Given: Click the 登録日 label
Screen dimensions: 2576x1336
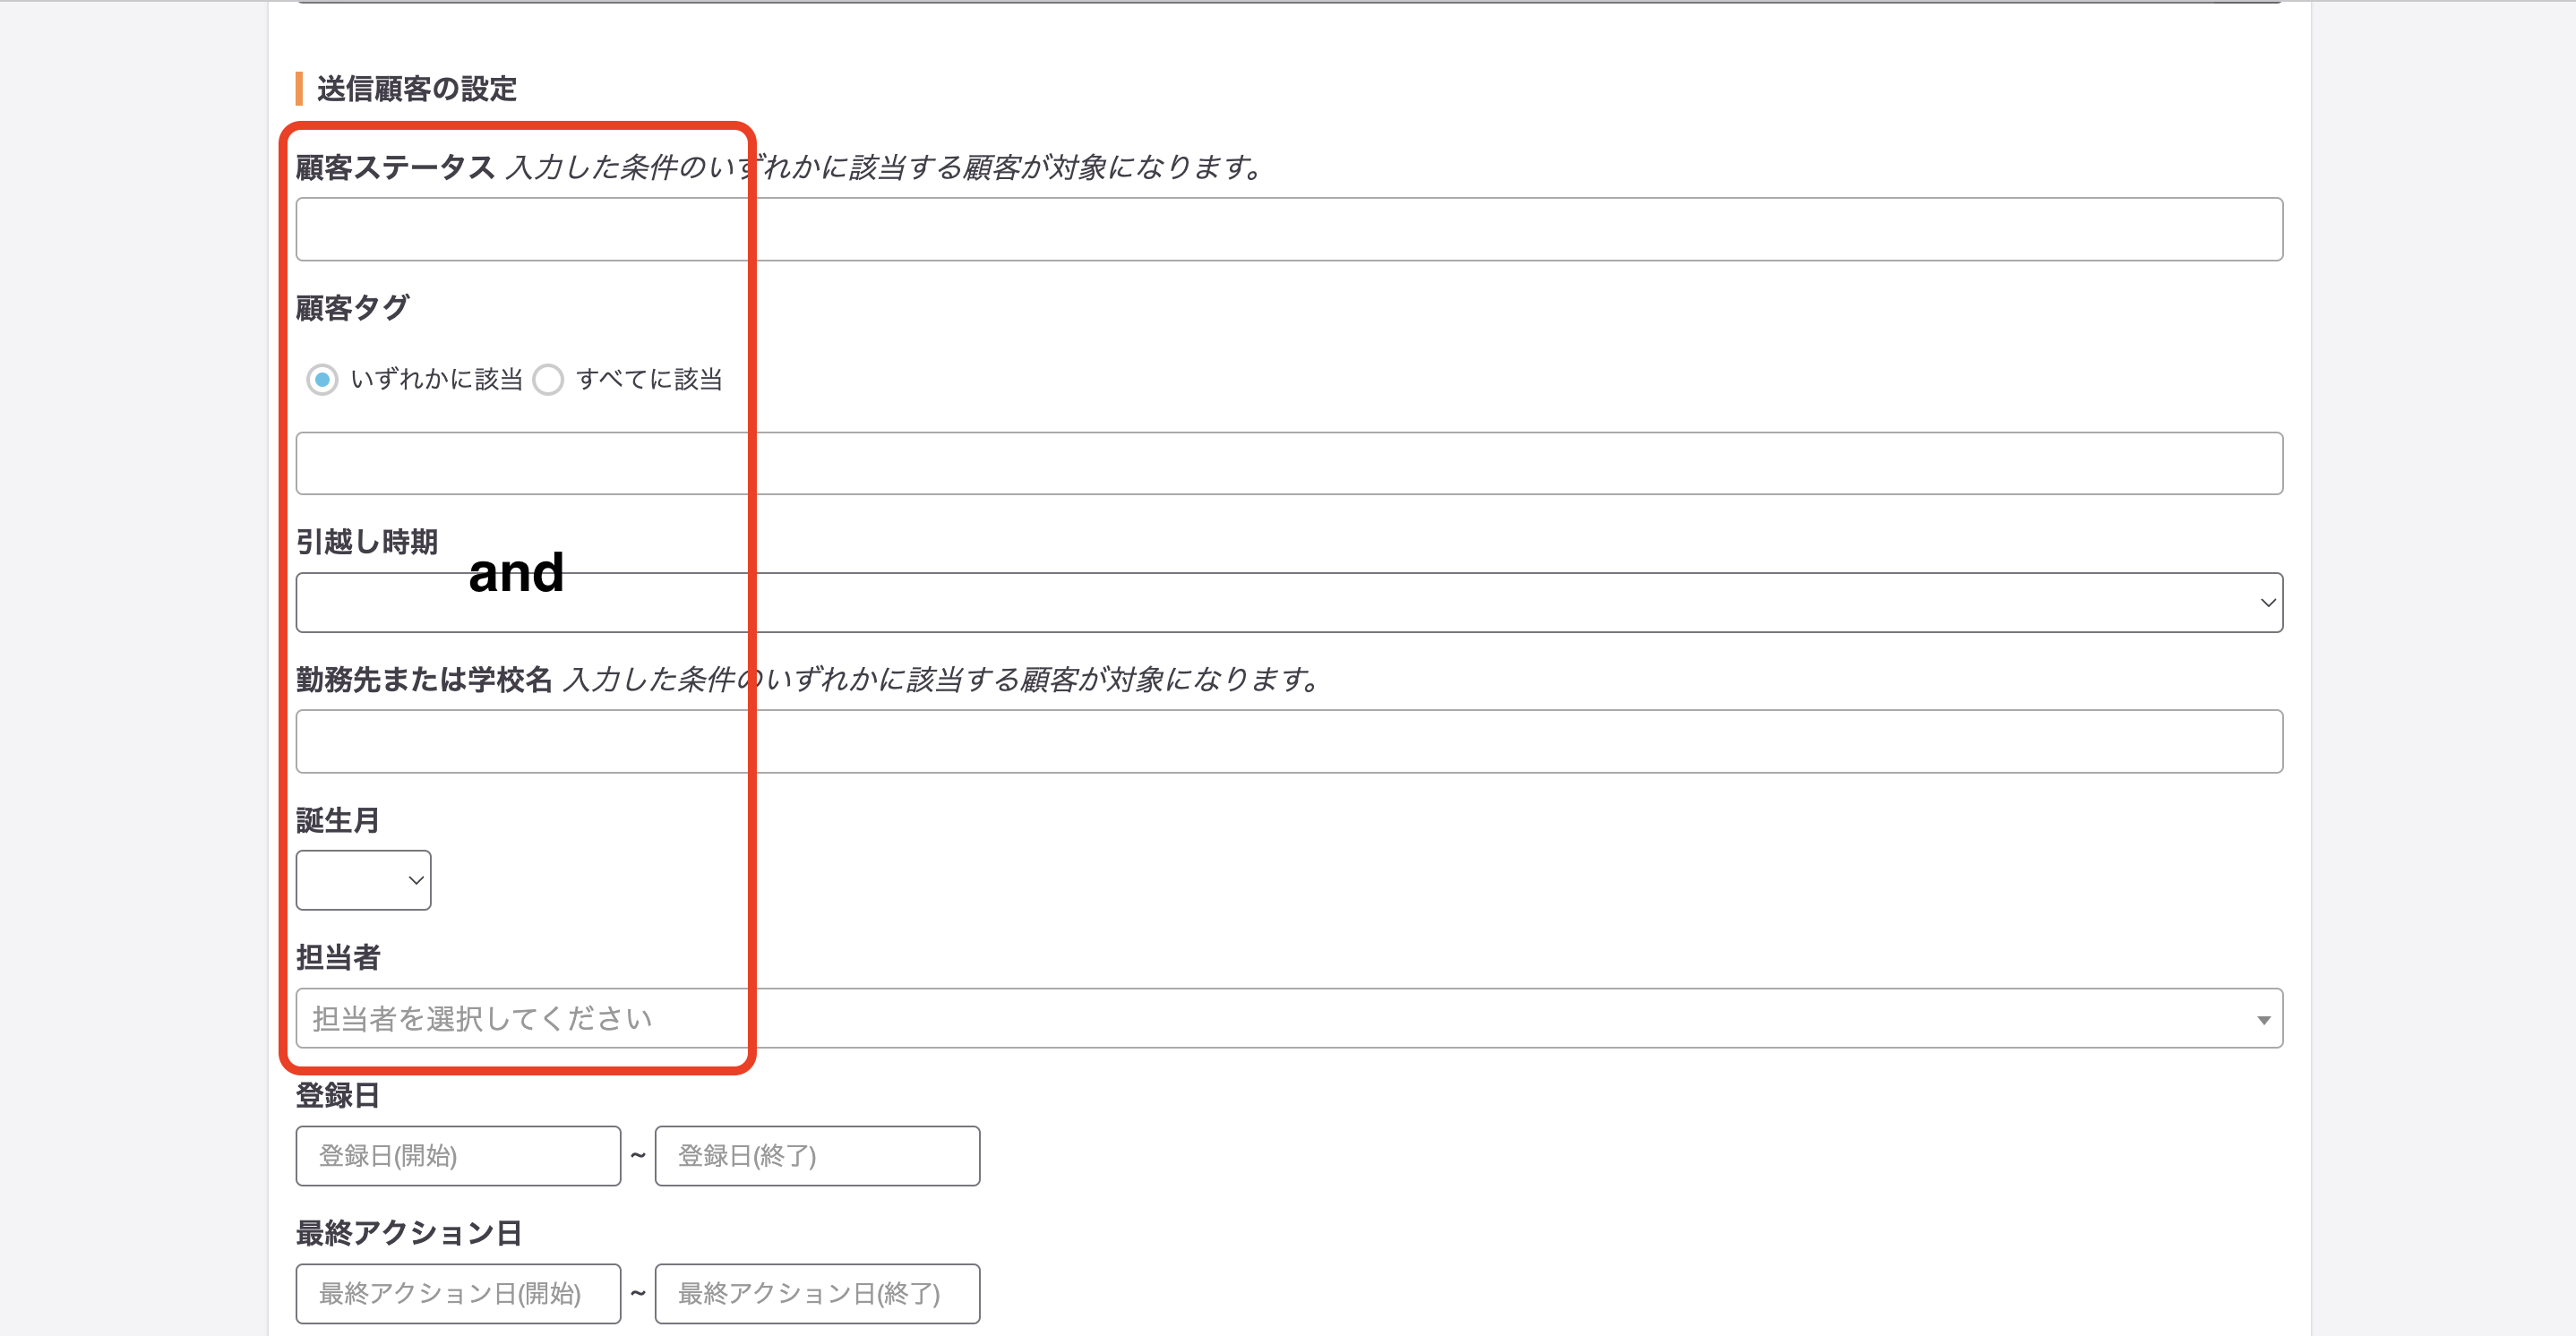Looking at the screenshot, I should tap(338, 1096).
